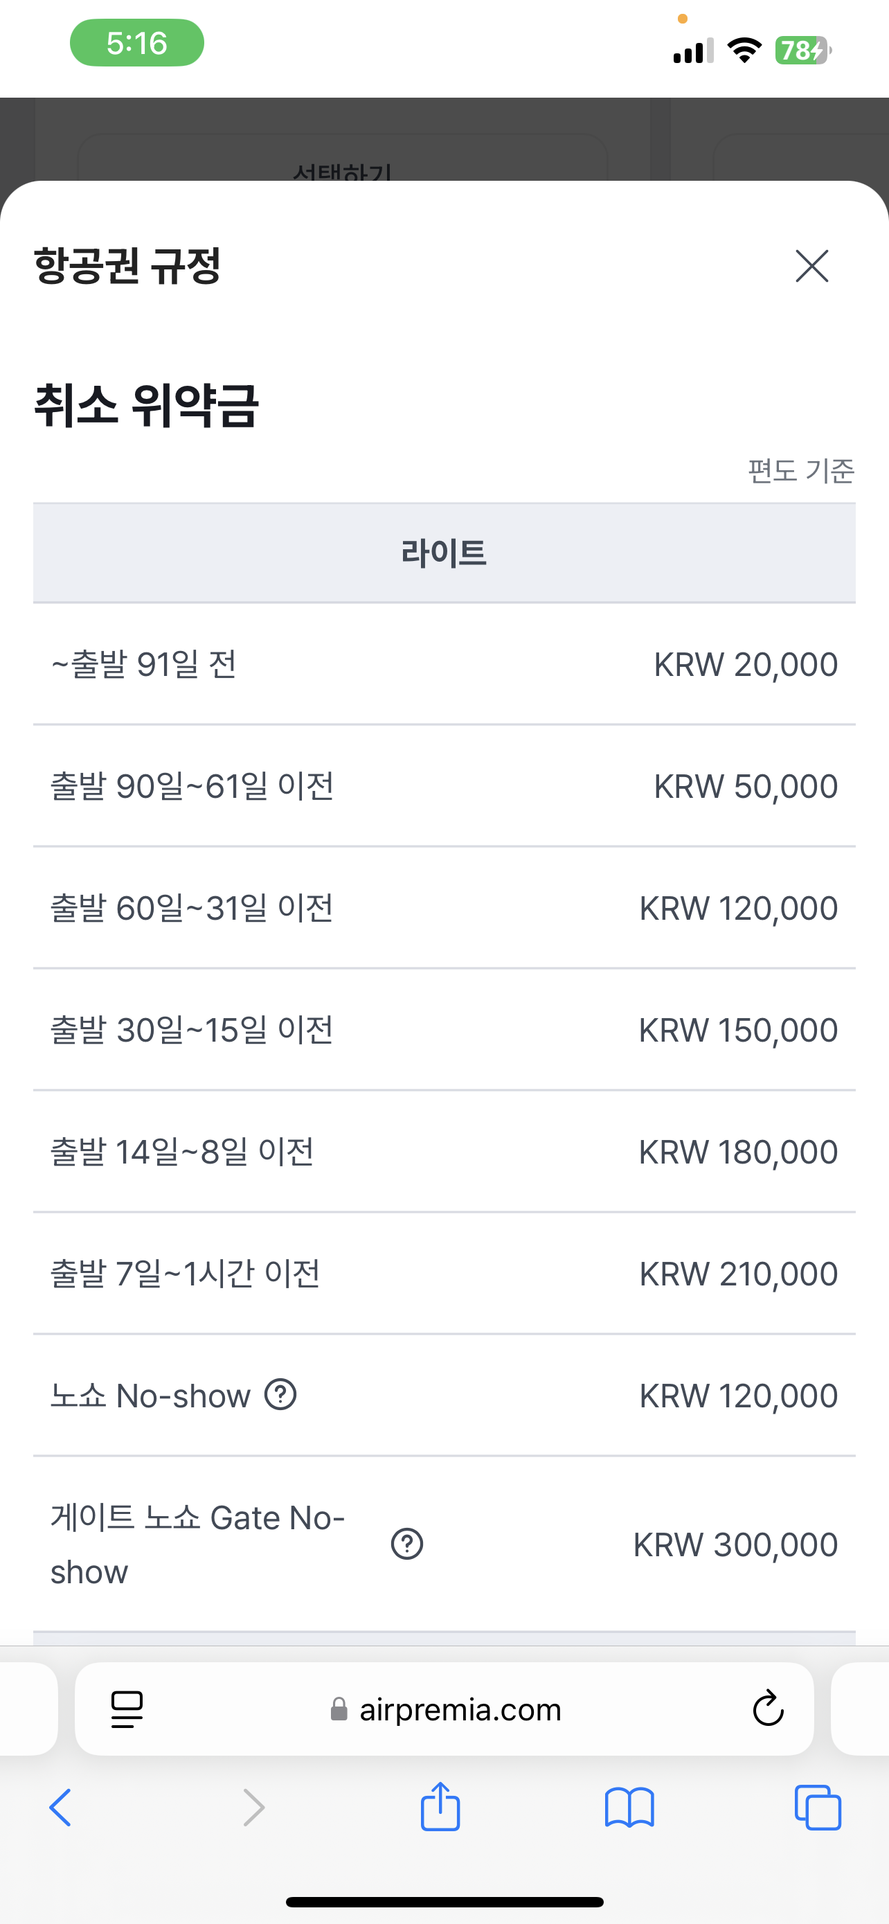Open Safari page format menu icon
This screenshot has height=1924, width=889.
pos(127,1709)
